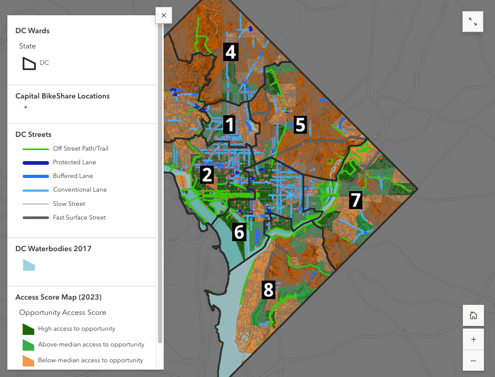Click the State label under DC Wards
The image size is (495, 377).
click(27, 46)
